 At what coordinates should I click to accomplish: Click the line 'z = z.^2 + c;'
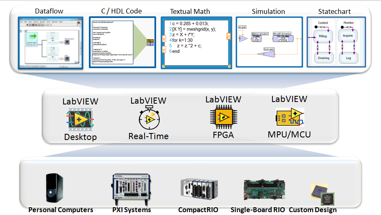(189, 46)
